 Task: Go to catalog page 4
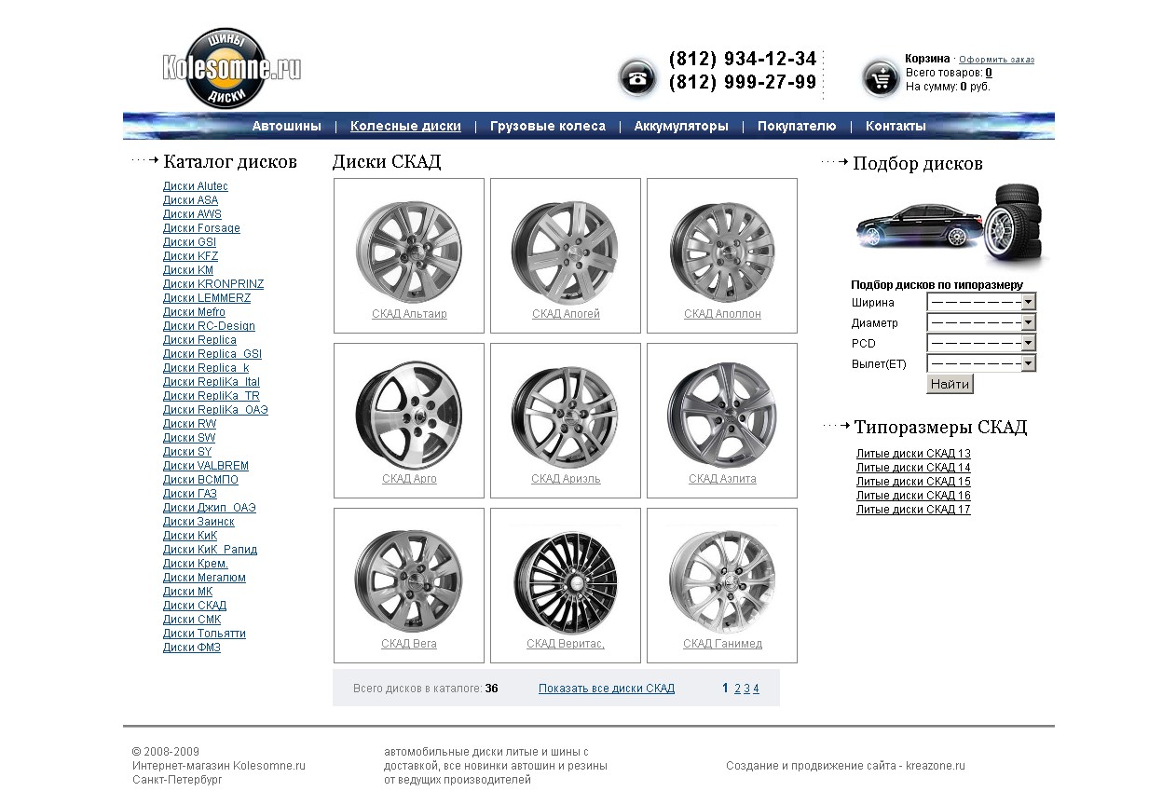[756, 689]
